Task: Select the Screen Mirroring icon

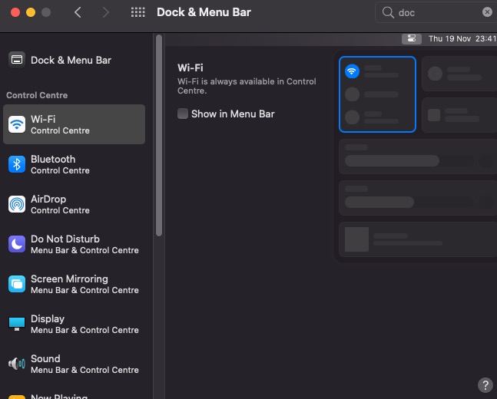Action: point(17,284)
